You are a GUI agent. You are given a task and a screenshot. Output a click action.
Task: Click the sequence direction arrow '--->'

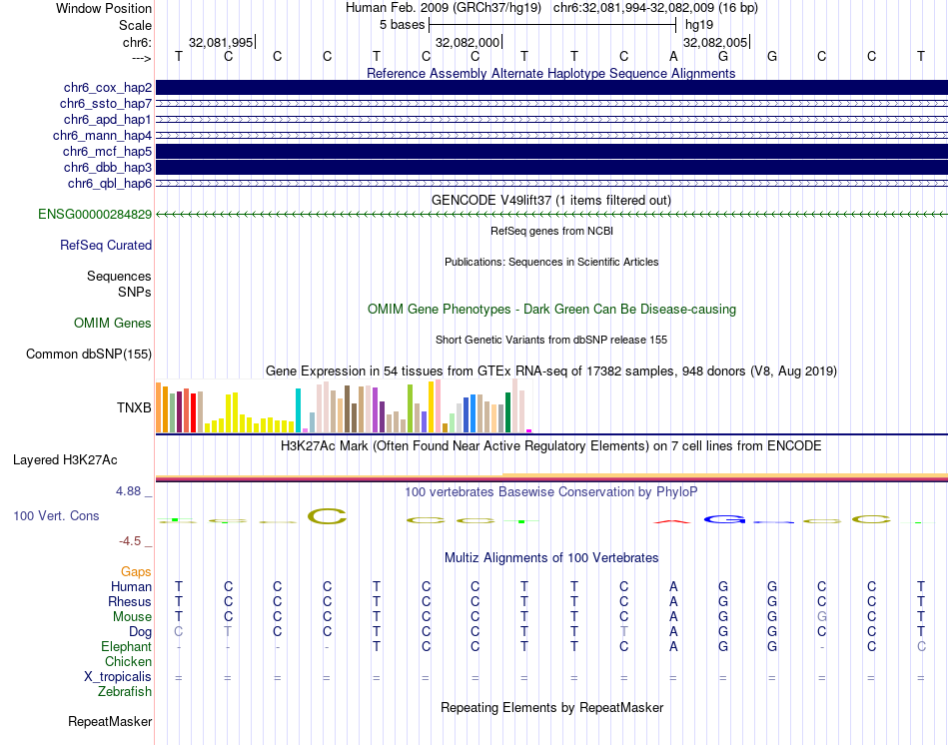coord(142,58)
